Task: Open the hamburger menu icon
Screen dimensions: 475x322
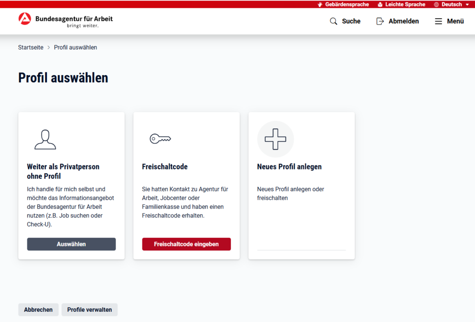Action: 438,21
